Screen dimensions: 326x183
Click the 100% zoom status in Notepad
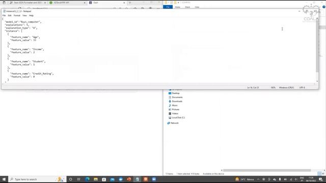tap(273, 88)
